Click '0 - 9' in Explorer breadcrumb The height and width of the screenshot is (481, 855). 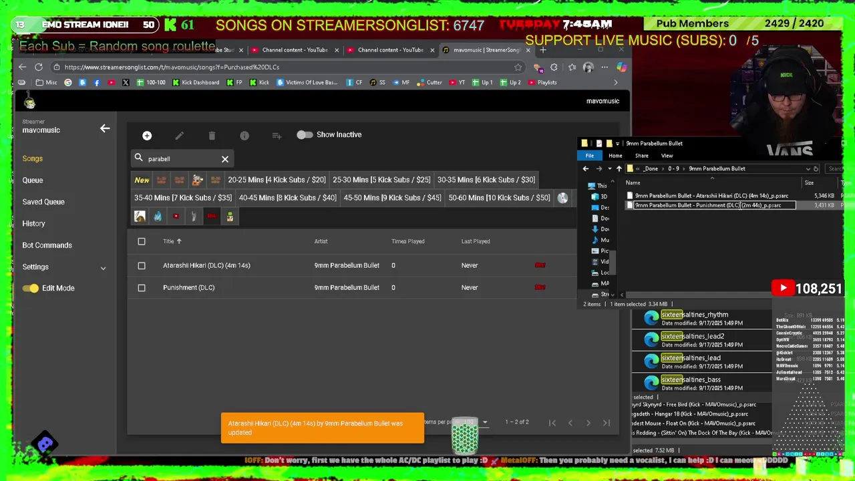pyautogui.click(x=674, y=169)
